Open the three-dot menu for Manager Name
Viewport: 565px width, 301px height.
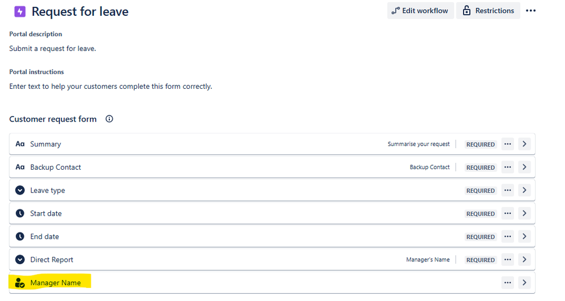508,283
